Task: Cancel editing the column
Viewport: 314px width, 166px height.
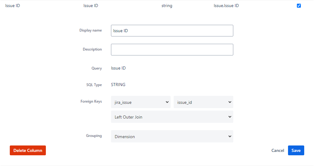Action: (x=278, y=150)
